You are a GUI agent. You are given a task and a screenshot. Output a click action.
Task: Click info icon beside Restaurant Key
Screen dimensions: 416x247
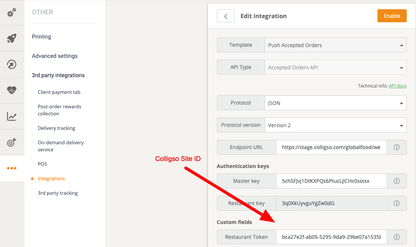396,203
